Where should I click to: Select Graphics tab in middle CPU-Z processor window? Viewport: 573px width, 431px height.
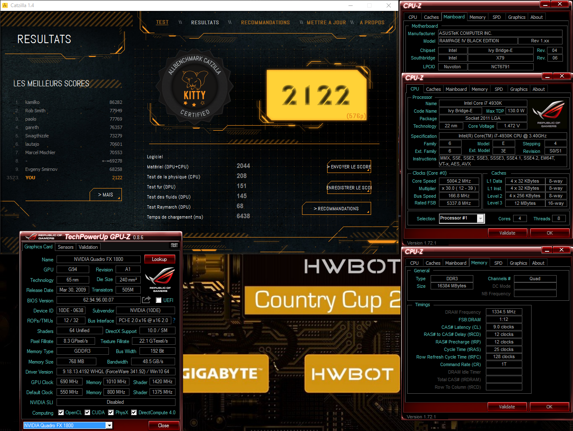tap(519, 89)
